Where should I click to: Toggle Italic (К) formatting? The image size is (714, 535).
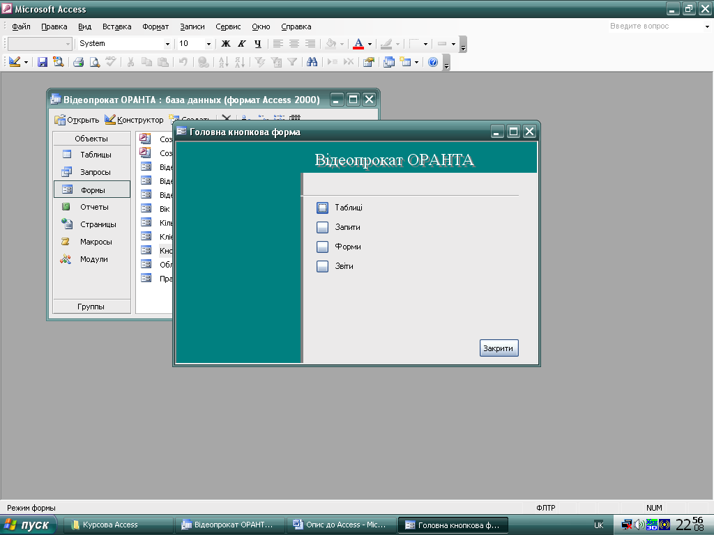click(242, 44)
